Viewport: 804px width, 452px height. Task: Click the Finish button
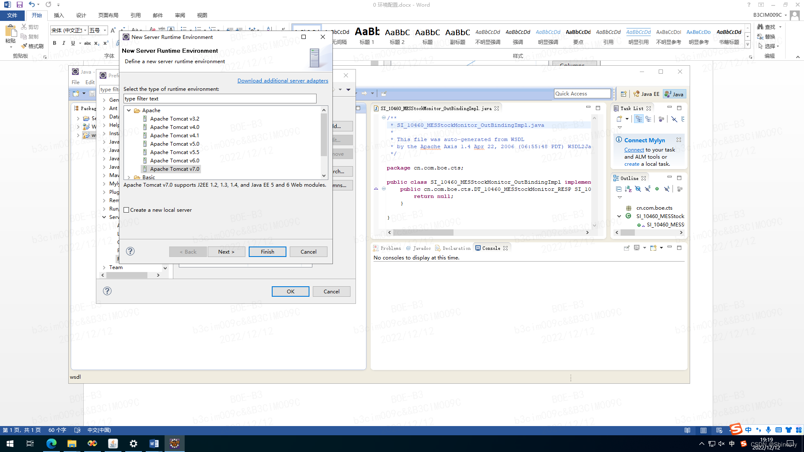(x=267, y=252)
